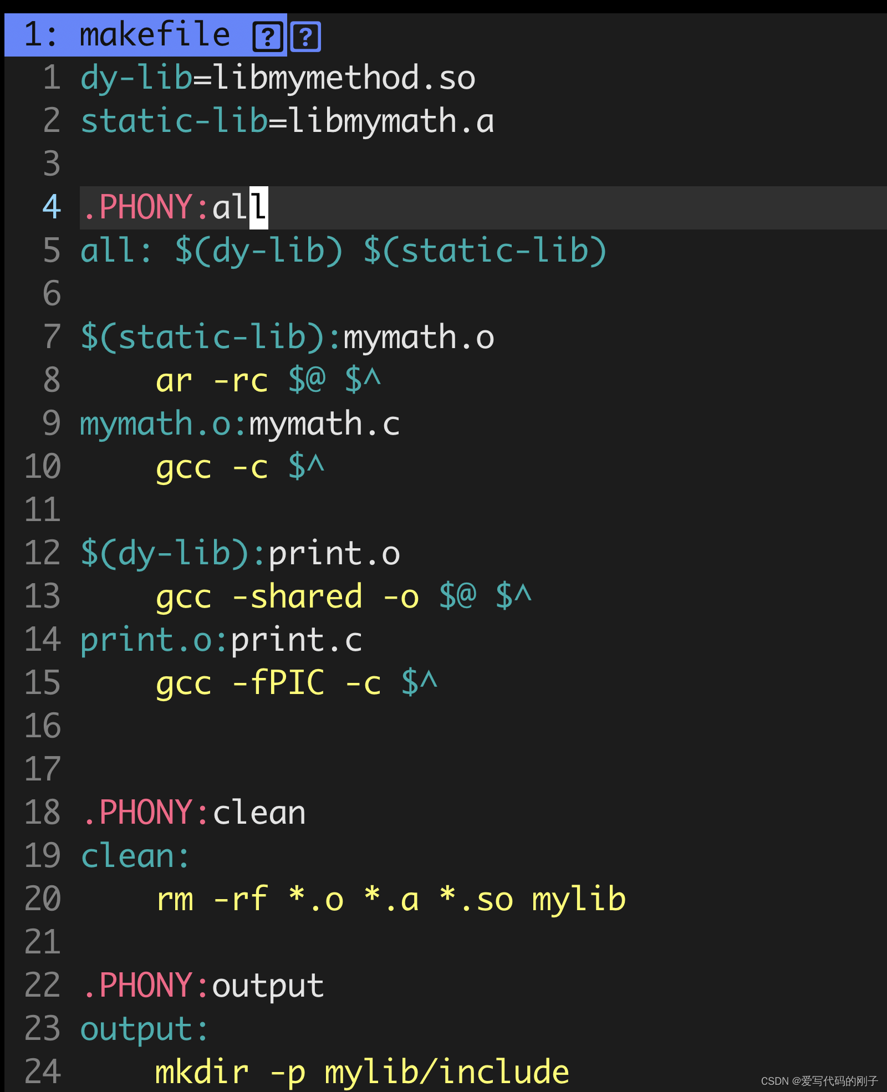
Task: Click 'rm -rf *.o *.a *.so mylib' command
Action: pos(391,899)
